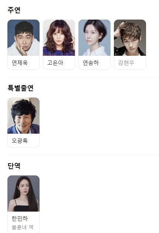Viewport: 159px width, 233px height.
Task: Open 고은아's profile photo thumbnail
Action: pos(59,38)
